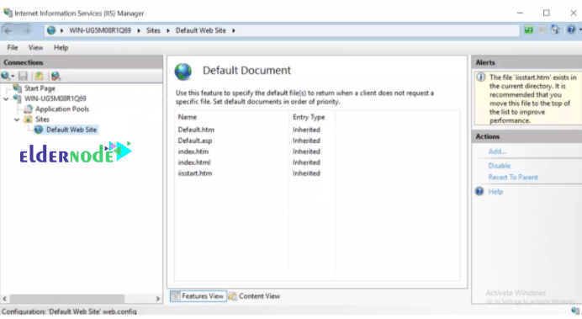This screenshot has height=319, width=582.
Task: Click the stop icon next to refresh
Action: click(x=542, y=29)
